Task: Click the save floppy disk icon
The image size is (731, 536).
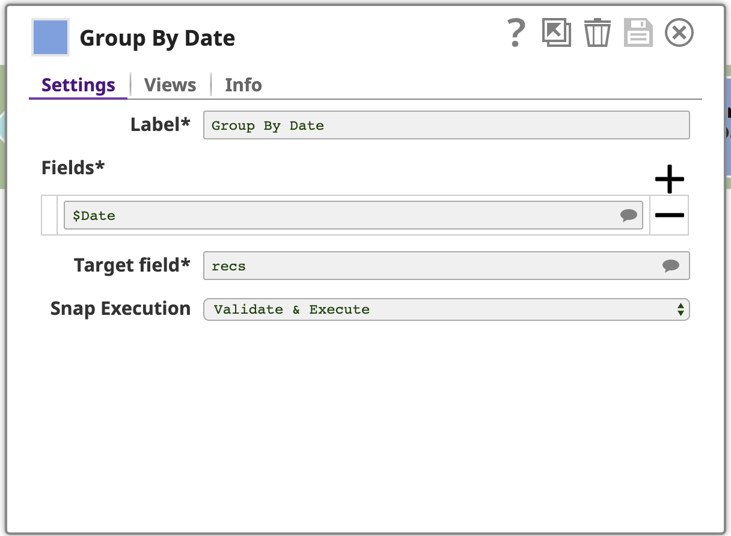Action: (x=638, y=32)
